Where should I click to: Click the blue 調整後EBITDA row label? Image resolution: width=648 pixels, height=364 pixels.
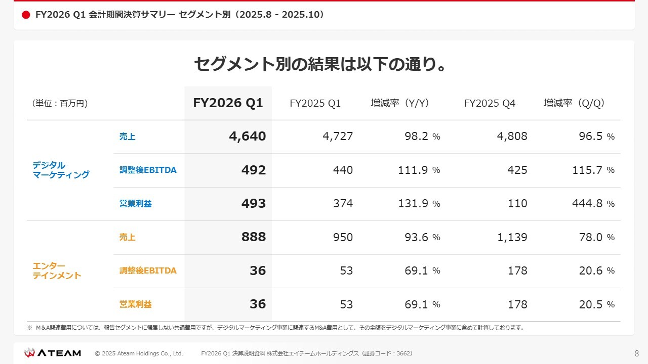point(148,170)
